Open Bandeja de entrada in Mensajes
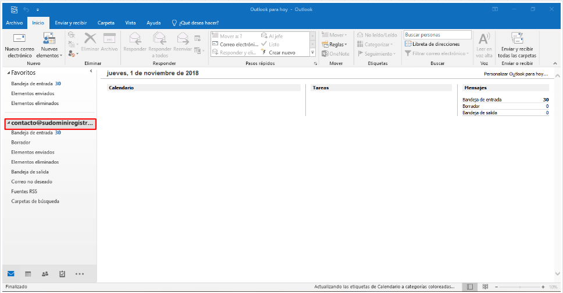Image resolution: width=563 pixels, height=293 pixels. 505,100
